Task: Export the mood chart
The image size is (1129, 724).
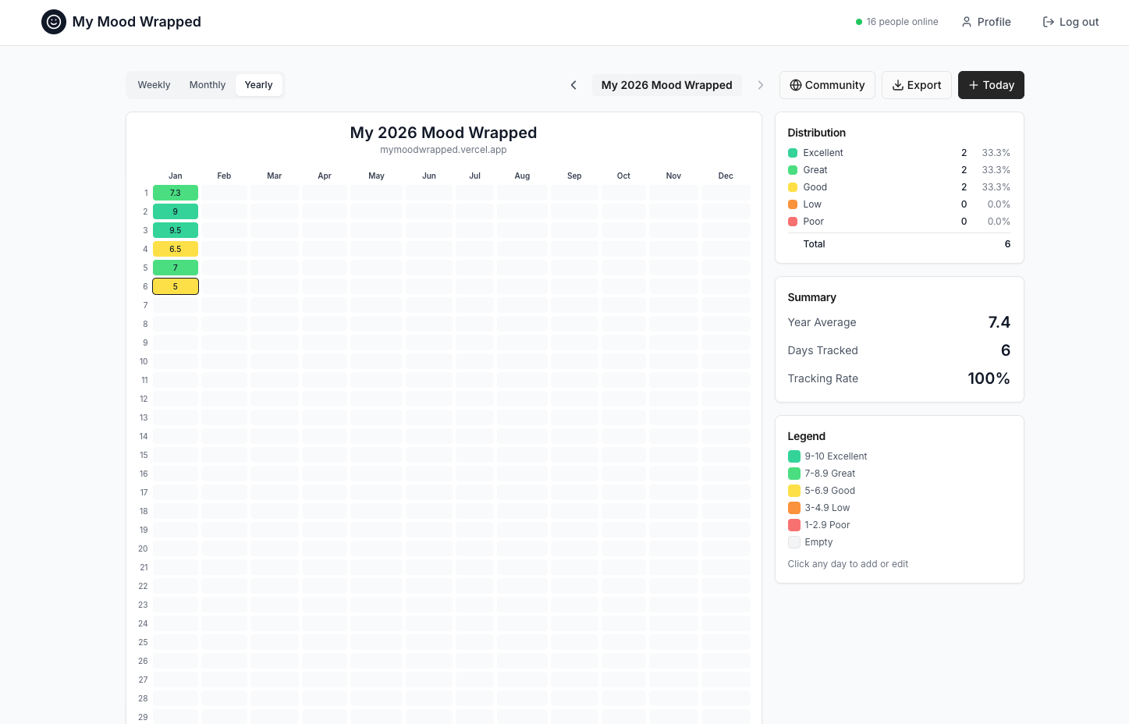Action: [916, 85]
